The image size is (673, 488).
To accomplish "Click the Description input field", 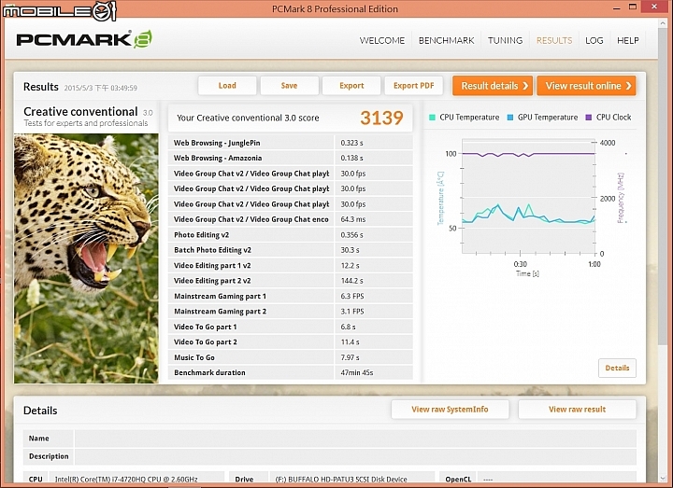I will [355, 456].
